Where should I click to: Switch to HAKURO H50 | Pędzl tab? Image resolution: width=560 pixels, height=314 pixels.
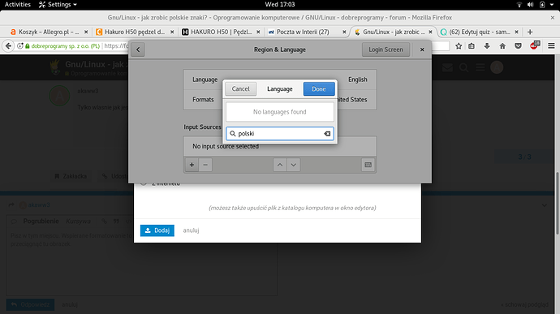(221, 32)
